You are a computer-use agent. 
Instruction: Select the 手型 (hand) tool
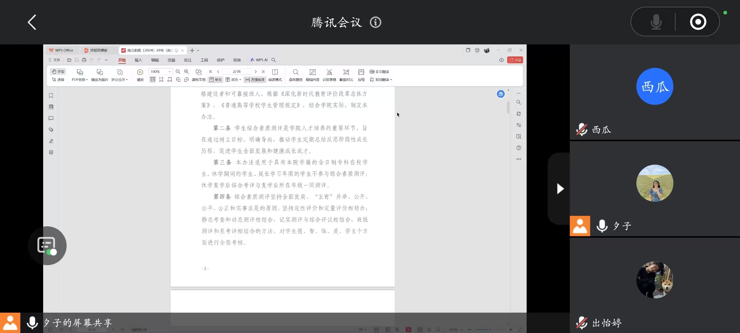coord(58,71)
